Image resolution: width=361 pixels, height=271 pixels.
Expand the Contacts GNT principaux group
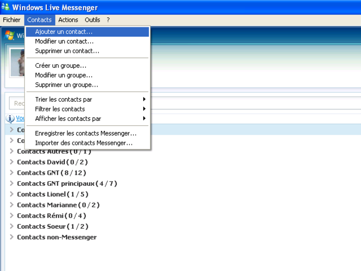click(11, 183)
